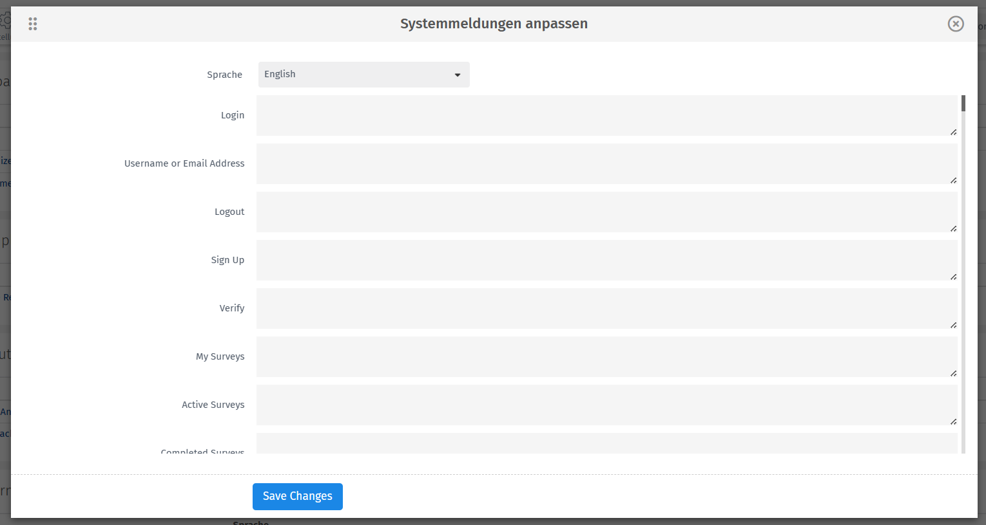Click the resize grip of My Surveys textarea
986x525 pixels.
click(953, 373)
